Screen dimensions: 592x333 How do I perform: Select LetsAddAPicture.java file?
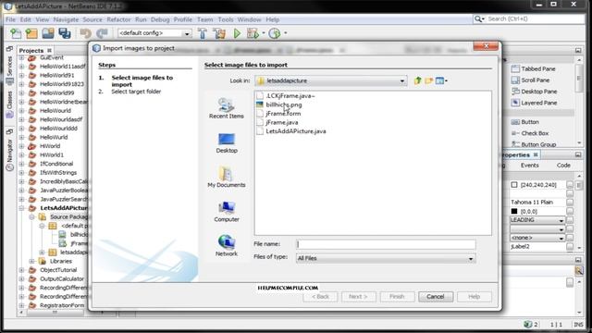pyautogui.click(x=291, y=131)
